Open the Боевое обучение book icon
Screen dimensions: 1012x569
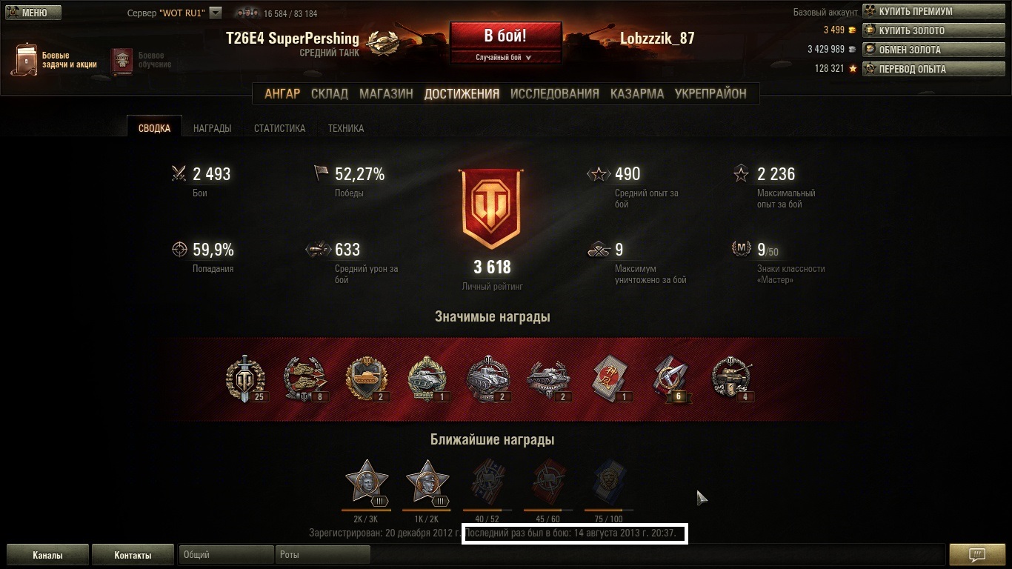point(121,61)
